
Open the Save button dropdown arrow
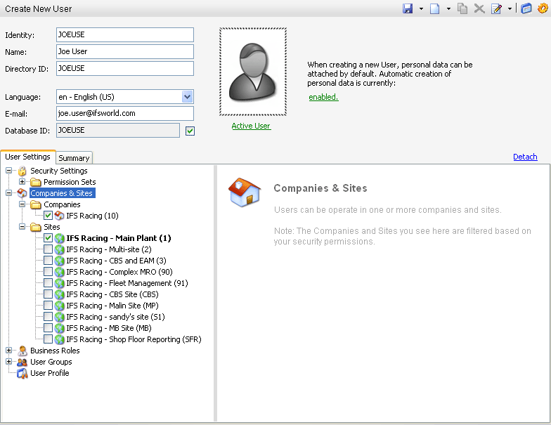pyautogui.click(x=420, y=8)
